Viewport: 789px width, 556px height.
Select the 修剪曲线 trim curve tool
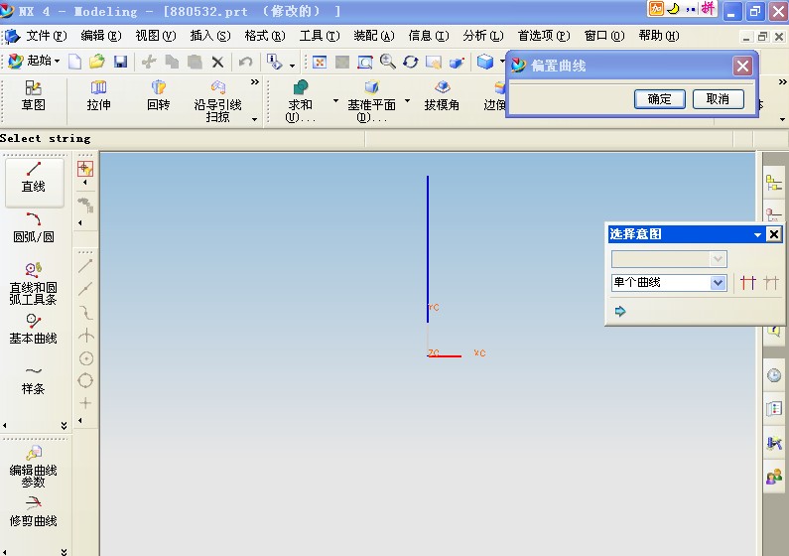pyautogui.click(x=33, y=511)
